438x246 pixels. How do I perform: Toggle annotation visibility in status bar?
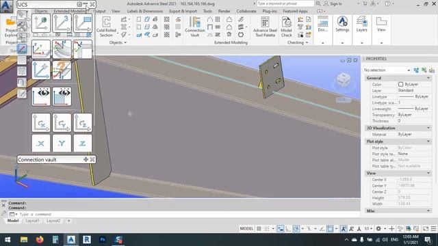(x=344, y=229)
